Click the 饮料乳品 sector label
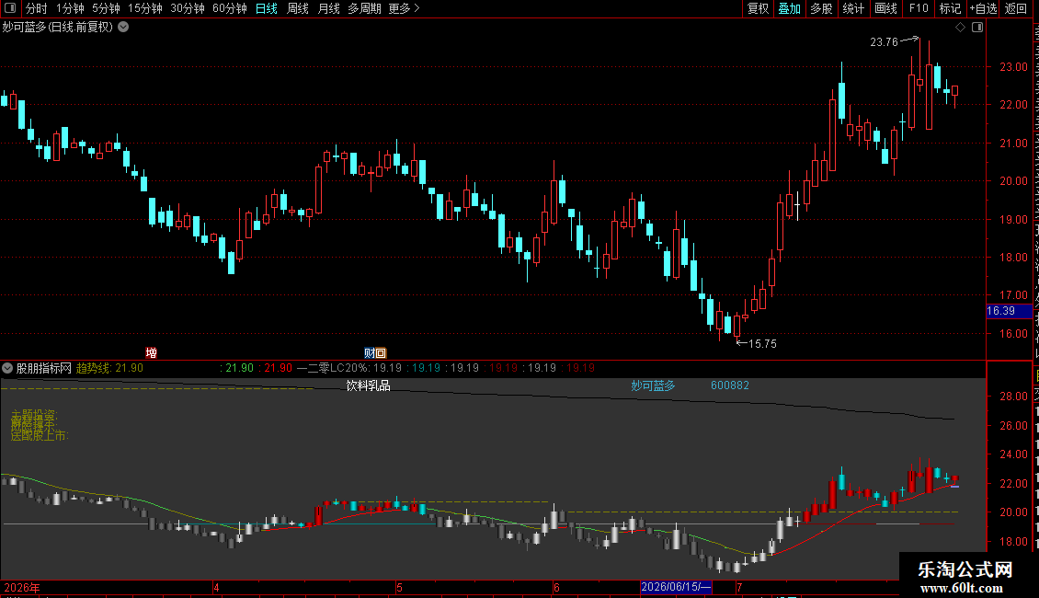Viewport: 1039px width, 598px height. (x=369, y=385)
